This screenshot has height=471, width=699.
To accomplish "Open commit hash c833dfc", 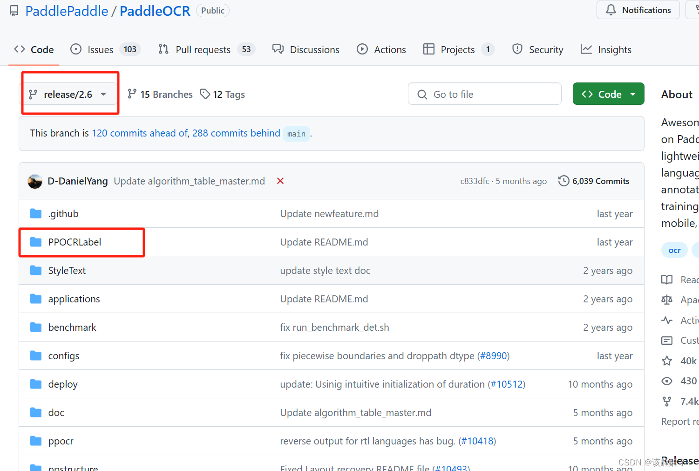I will coord(475,181).
